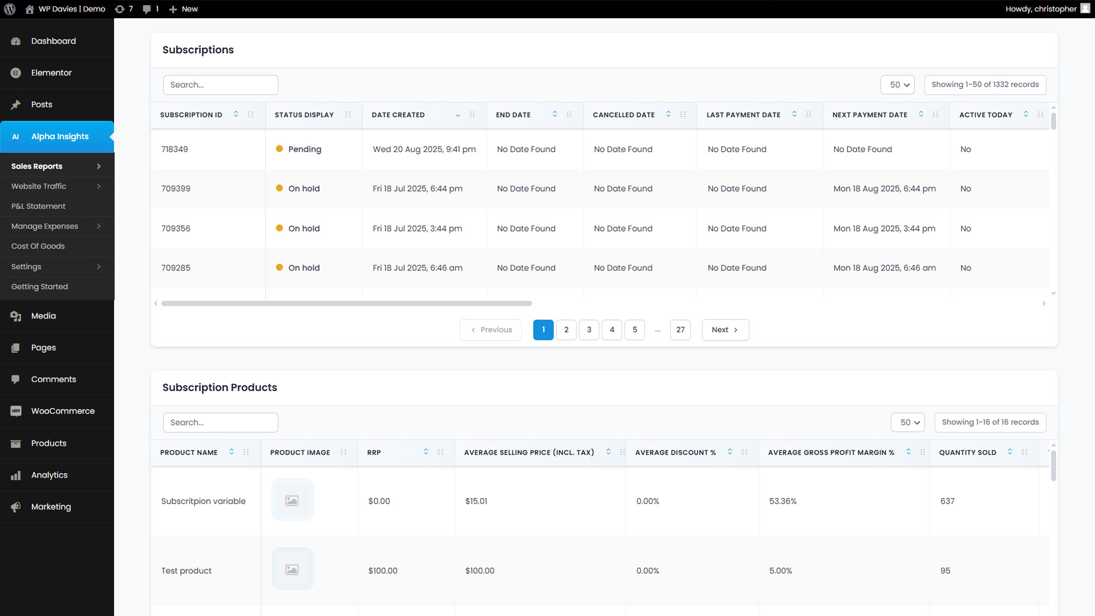
Task: Go to page 27 of subscriptions
Action: [680, 330]
